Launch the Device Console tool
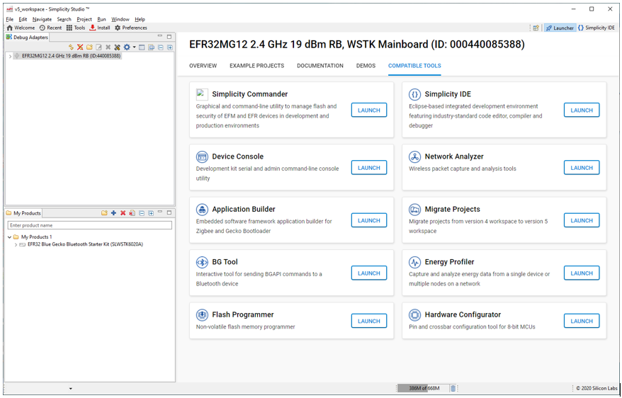The image size is (622, 398). (369, 168)
